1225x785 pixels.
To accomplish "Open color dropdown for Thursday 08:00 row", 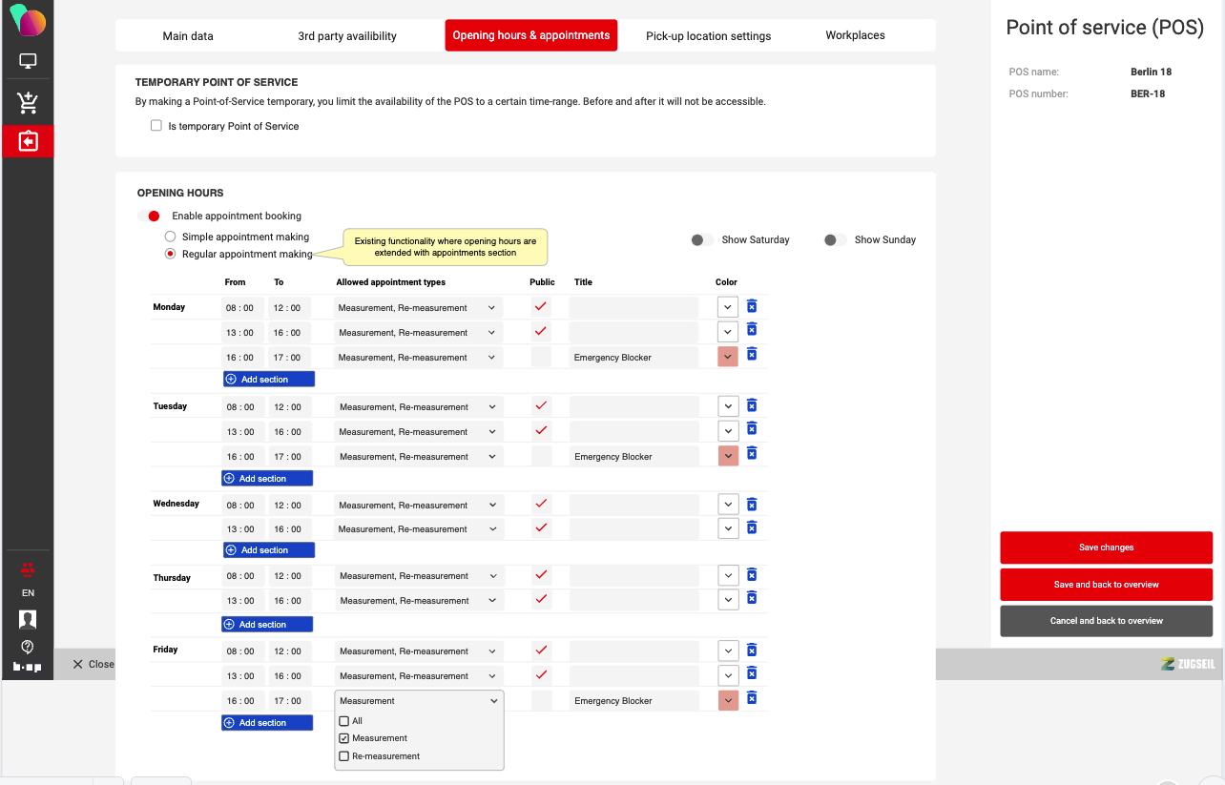I will pos(728,575).
